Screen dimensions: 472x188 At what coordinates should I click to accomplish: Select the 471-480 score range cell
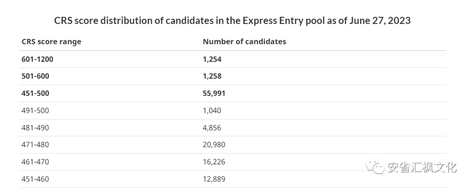35,145
